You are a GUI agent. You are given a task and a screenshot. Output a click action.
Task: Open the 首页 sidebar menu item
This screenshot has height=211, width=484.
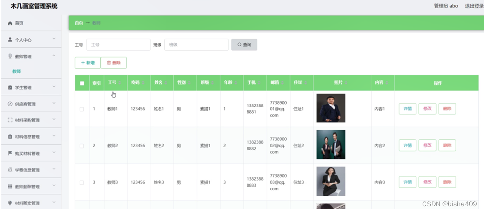pyautogui.click(x=31, y=23)
